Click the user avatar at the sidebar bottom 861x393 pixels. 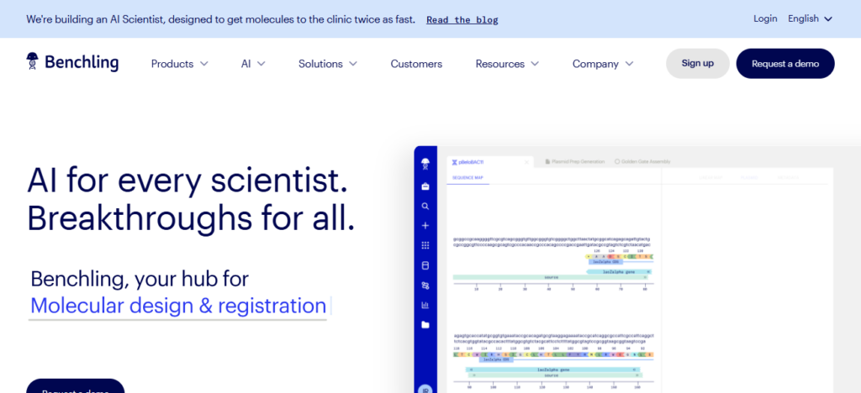[425, 389]
